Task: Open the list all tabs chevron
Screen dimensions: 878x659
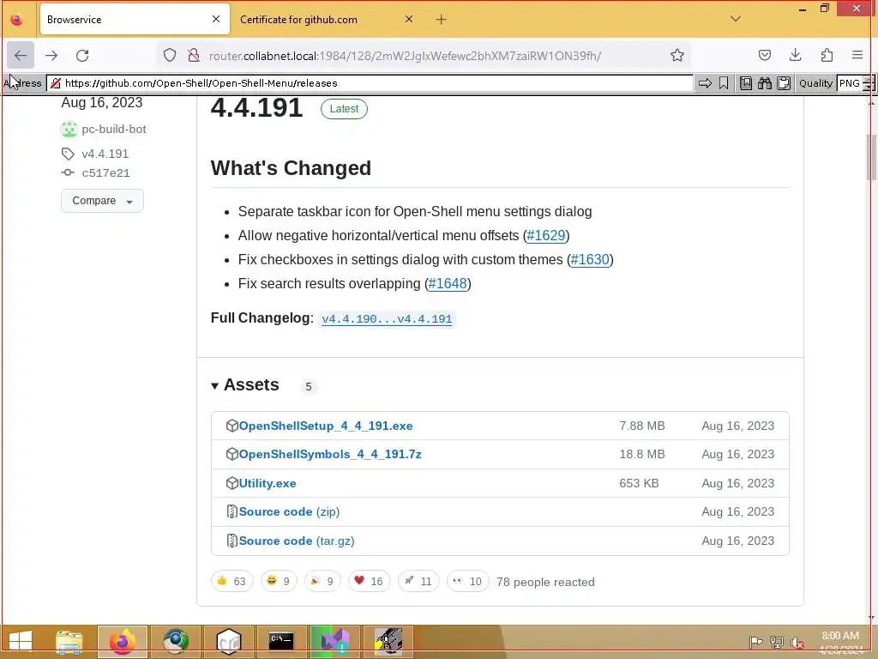Action: click(736, 19)
